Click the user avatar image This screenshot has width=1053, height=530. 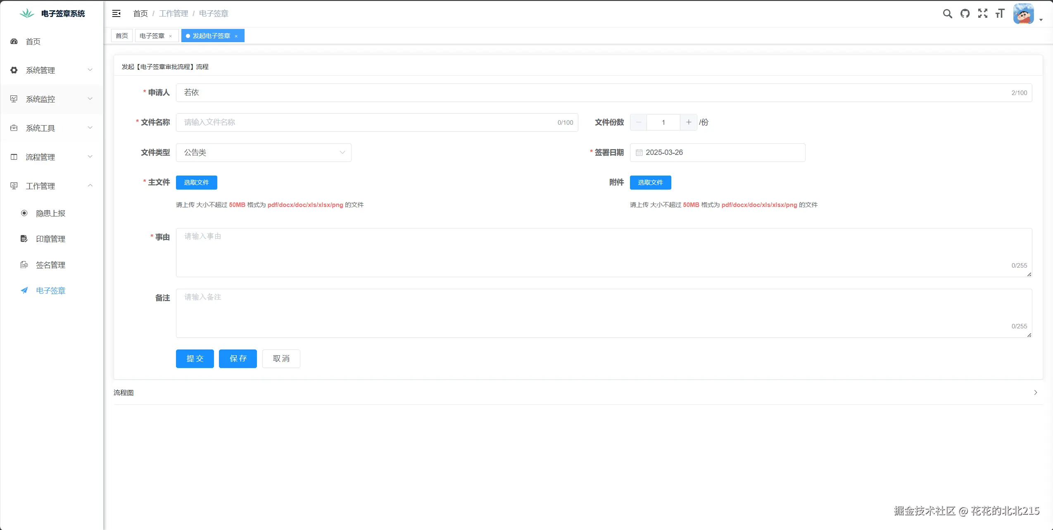point(1023,14)
